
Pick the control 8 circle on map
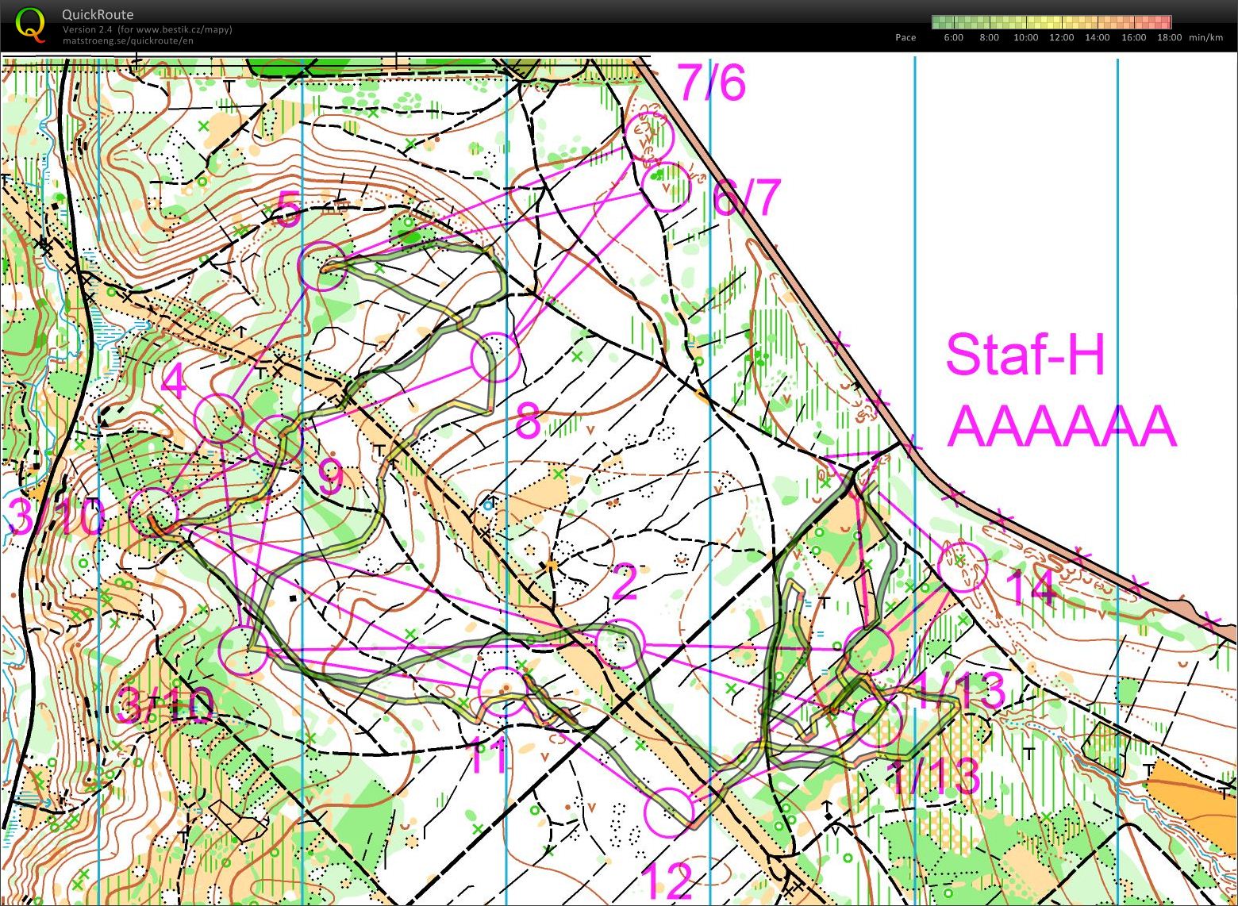[x=495, y=357]
